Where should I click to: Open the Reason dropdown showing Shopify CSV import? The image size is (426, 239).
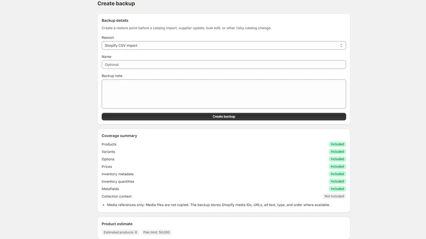coord(224,46)
